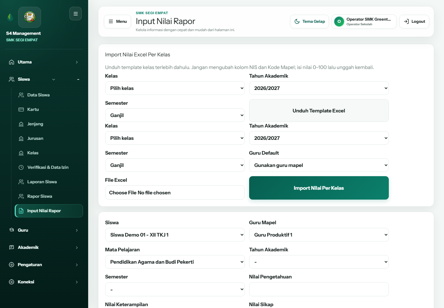Screen dimensions: 444x308
Task: Click the Rapor Siswa users icon
Action: [21, 196]
